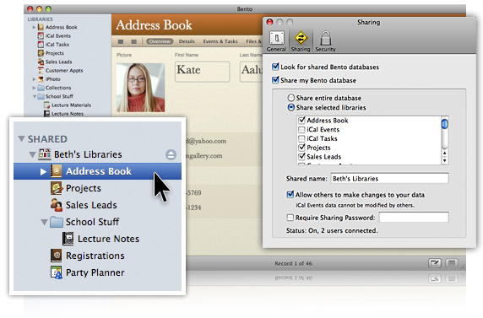
Task: Expand Address Book in the LIBRARIES sidebar
Action: tap(34, 27)
